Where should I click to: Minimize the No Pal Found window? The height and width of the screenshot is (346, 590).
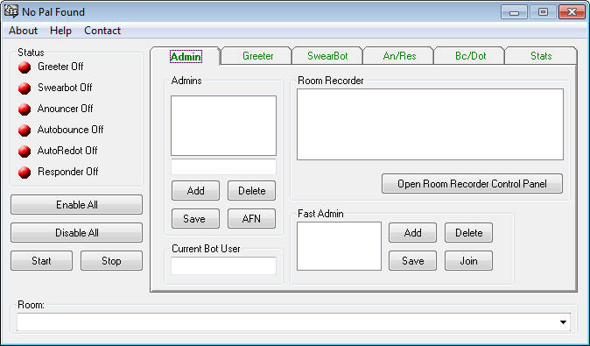coord(515,12)
